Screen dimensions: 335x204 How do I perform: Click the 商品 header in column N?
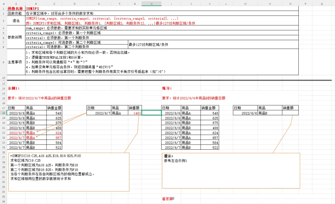click(x=270, y=108)
